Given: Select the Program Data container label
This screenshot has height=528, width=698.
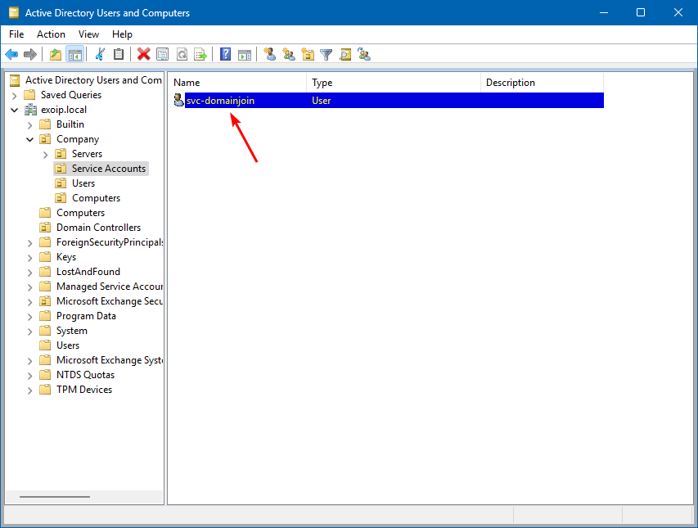Looking at the screenshot, I should [86, 316].
